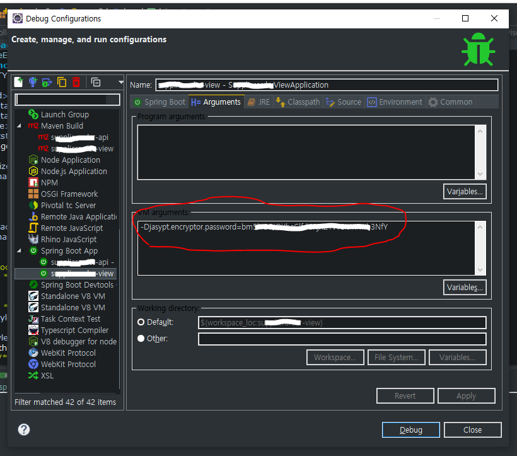Viewport: 517px width, 456px height.
Task: Select Task Context Test entry
Action: [71, 319]
